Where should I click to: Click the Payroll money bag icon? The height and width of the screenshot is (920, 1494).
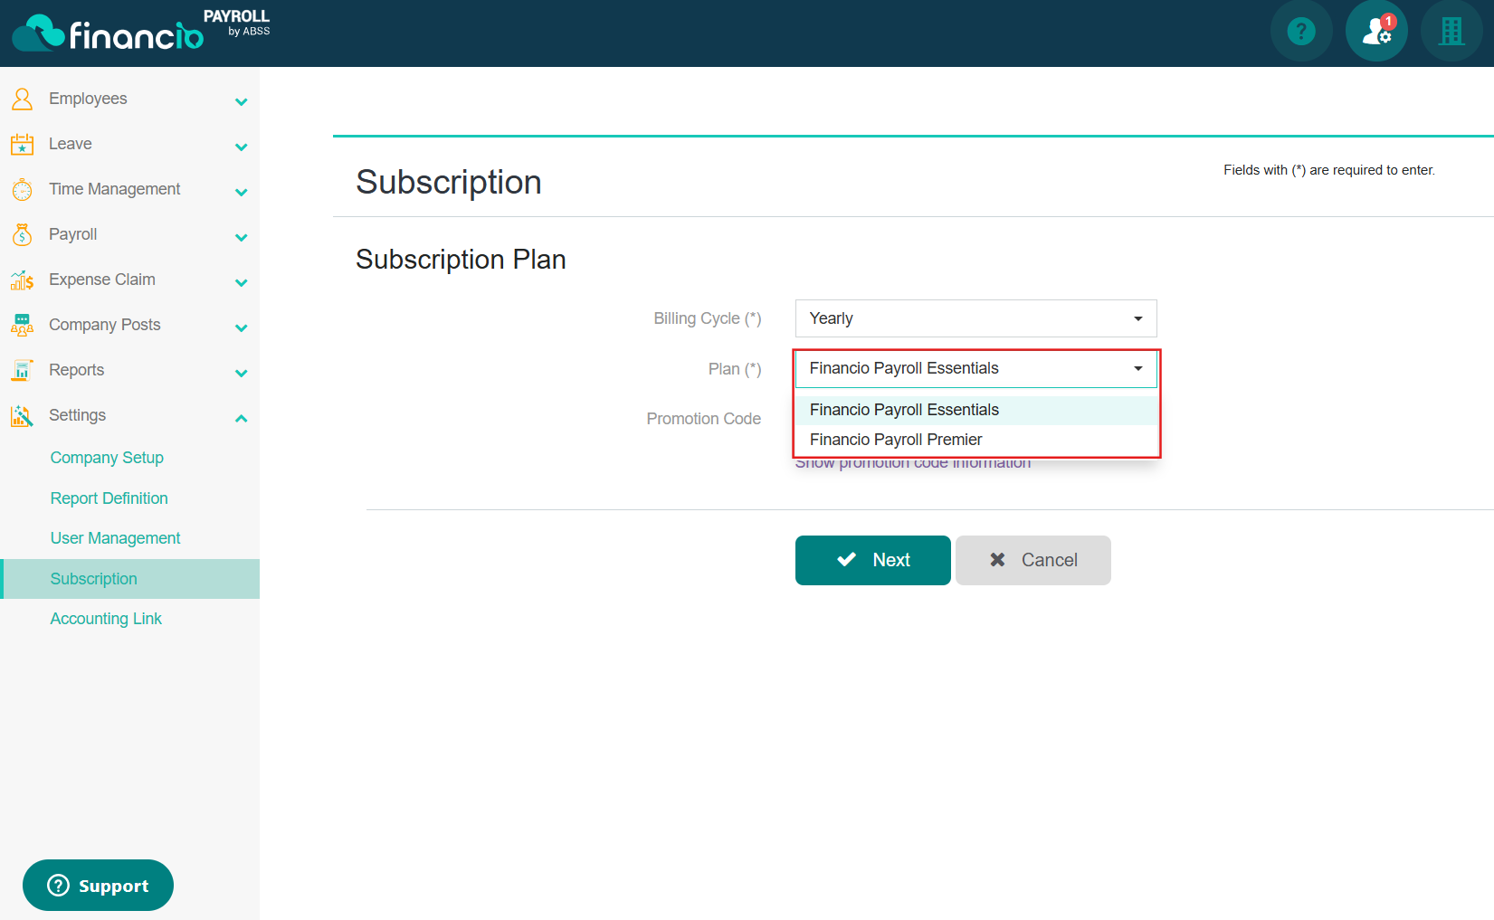click(22, 234)
